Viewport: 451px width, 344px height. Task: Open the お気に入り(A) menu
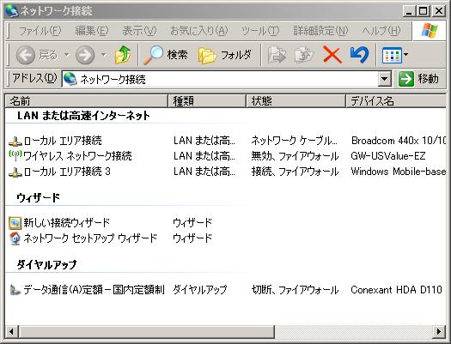[x=199, y=30]
